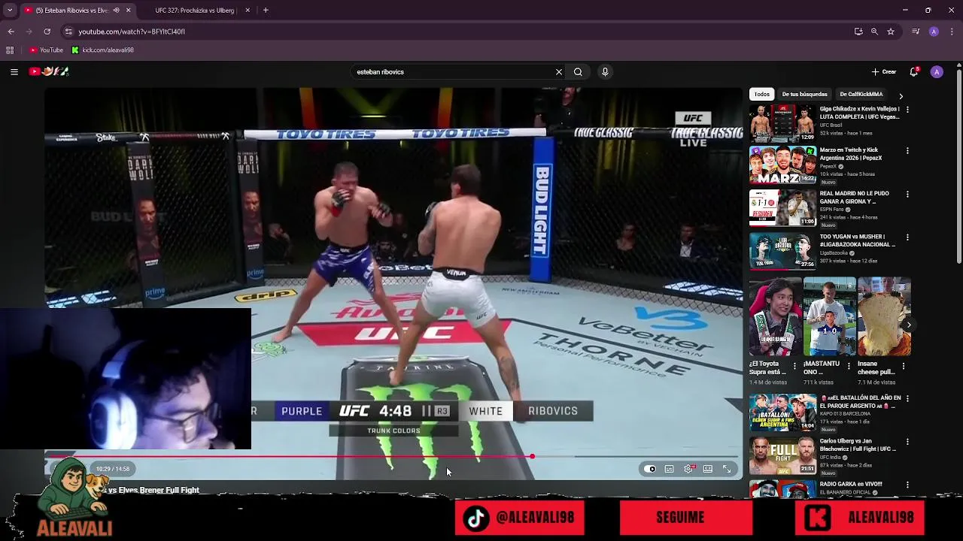Image resolution: width=963 pixels, height=541 pixels.
Task: Open the Crear upload menu
Action: (x=884, y=72)
